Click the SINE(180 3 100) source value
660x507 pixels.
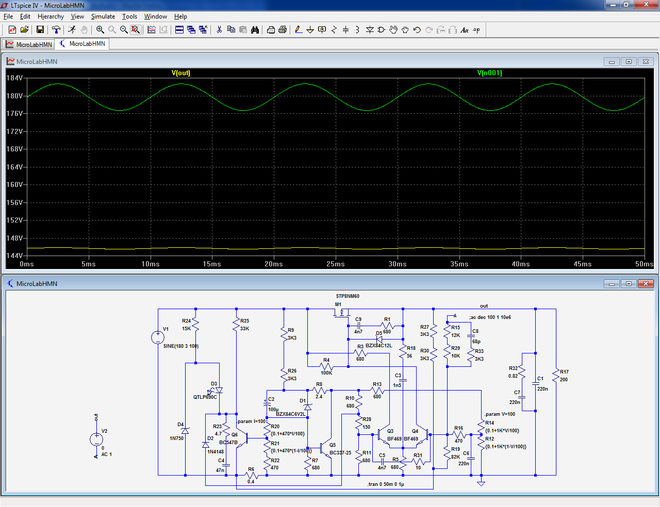(181, 346)
